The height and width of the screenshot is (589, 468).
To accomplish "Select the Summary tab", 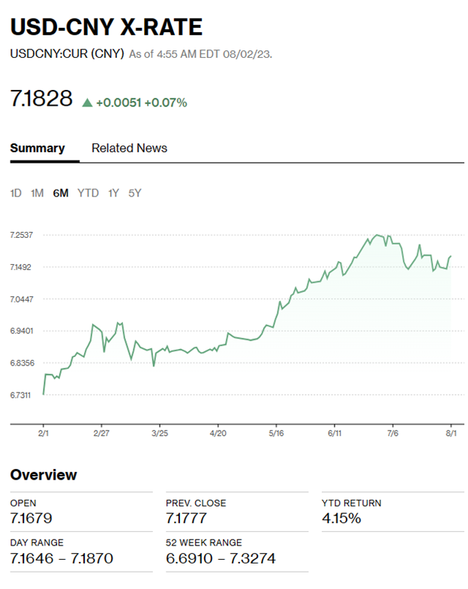I will point(37,148).
